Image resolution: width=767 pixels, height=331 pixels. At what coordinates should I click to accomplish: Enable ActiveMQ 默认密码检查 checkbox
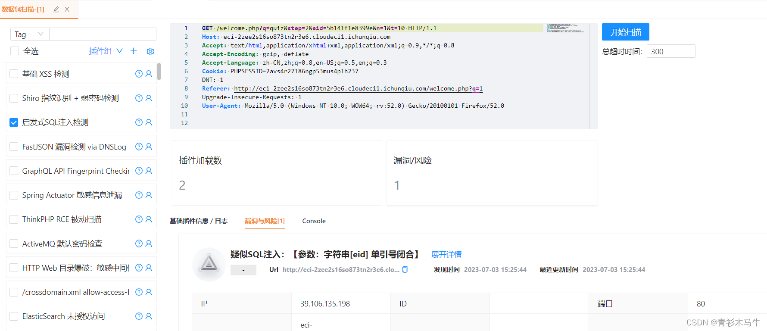14,244
